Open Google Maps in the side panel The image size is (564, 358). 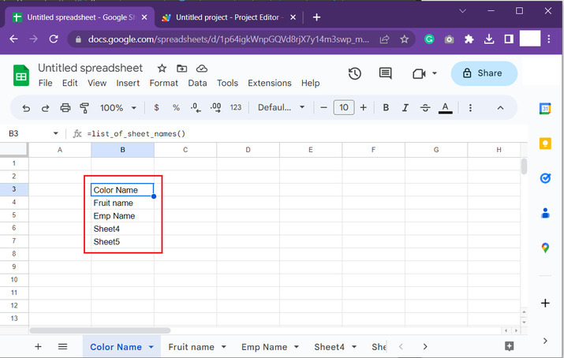(x=545, y=248)
